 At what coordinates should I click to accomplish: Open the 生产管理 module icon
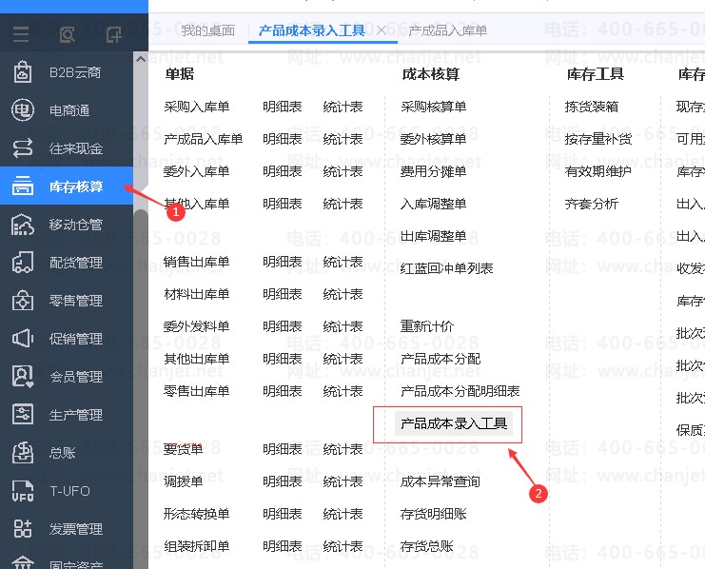pyautogui.click(x=23, y=414)
